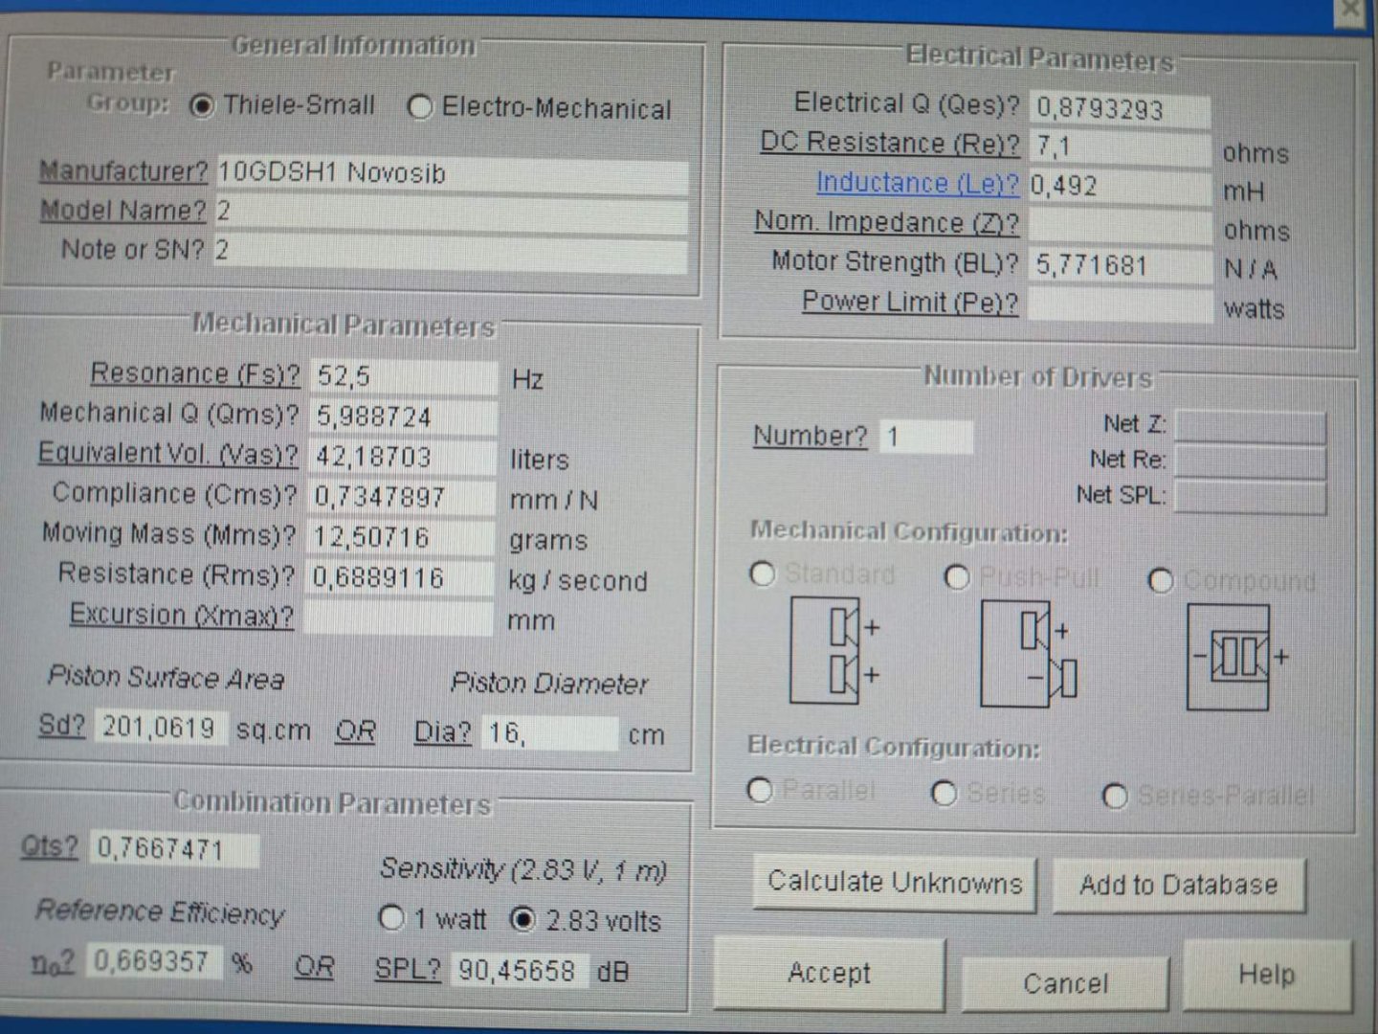The width and height of the screenshot is (1378, 1034).
Task: Click the Number of drivers field
Action: coord(925,438)
